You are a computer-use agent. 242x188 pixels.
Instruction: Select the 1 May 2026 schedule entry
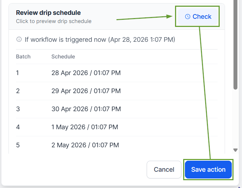pyautogui.click(x=84, y=127)
